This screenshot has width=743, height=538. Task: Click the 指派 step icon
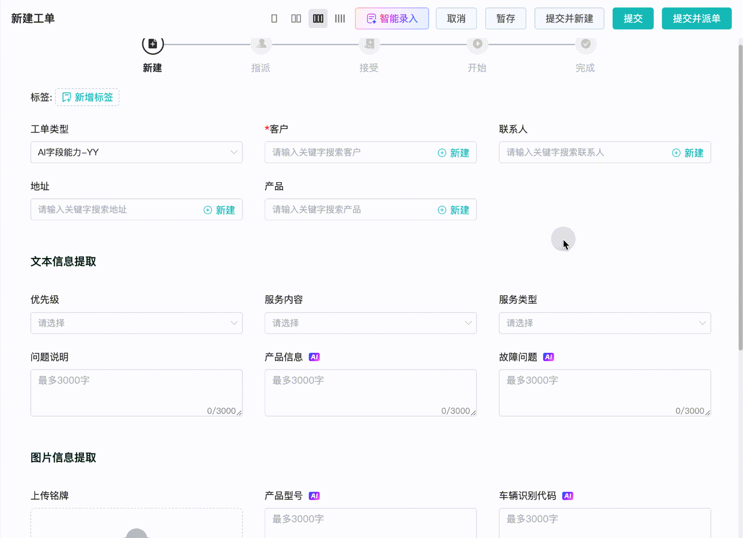261,44
